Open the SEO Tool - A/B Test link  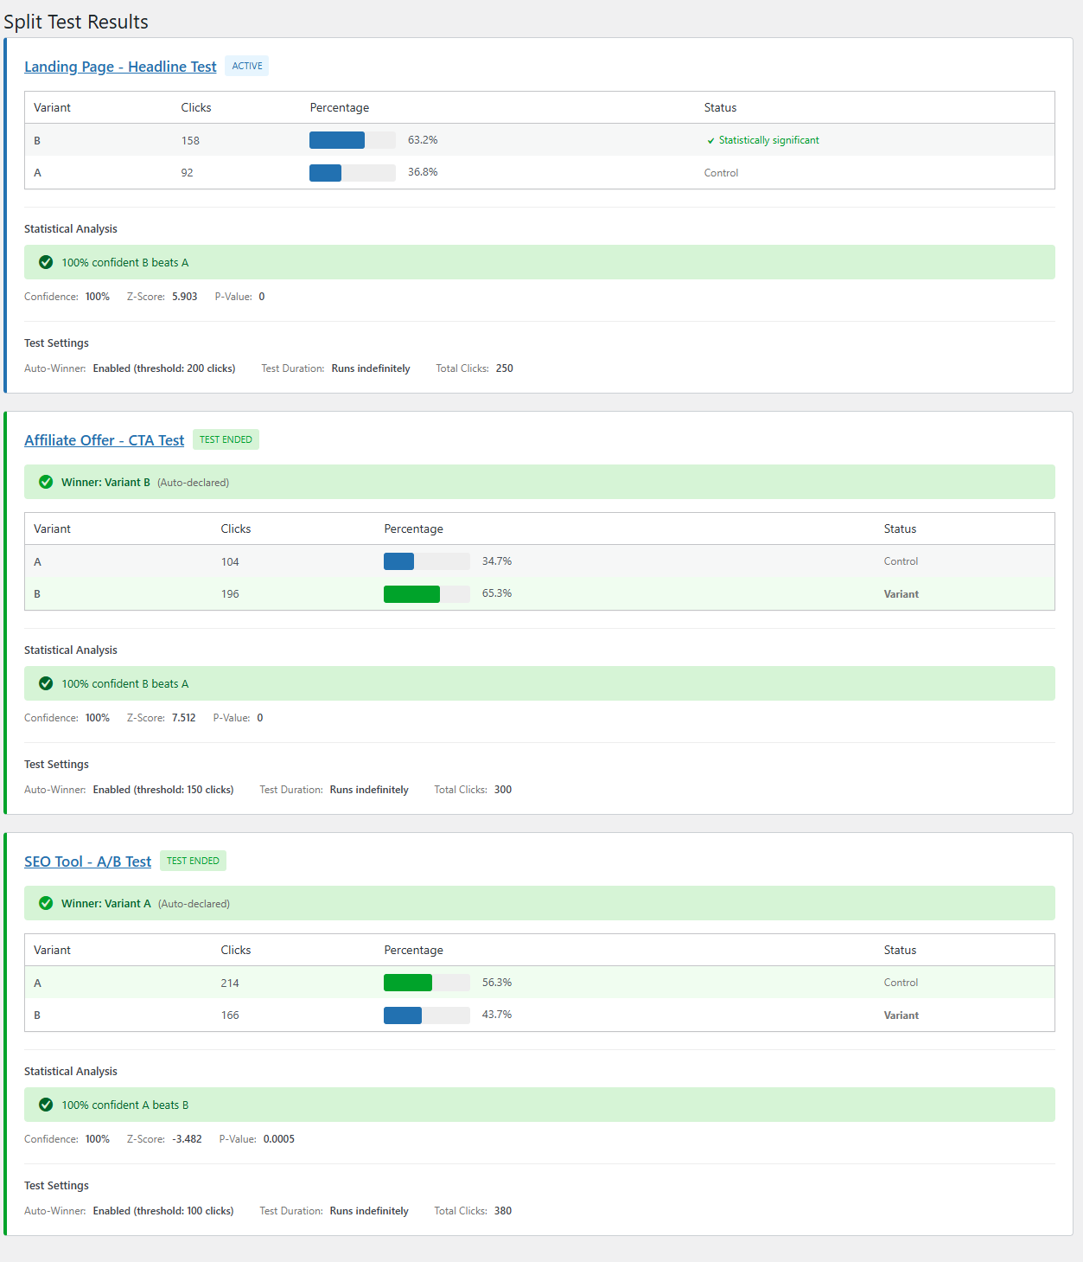click(x=87, y=862)
